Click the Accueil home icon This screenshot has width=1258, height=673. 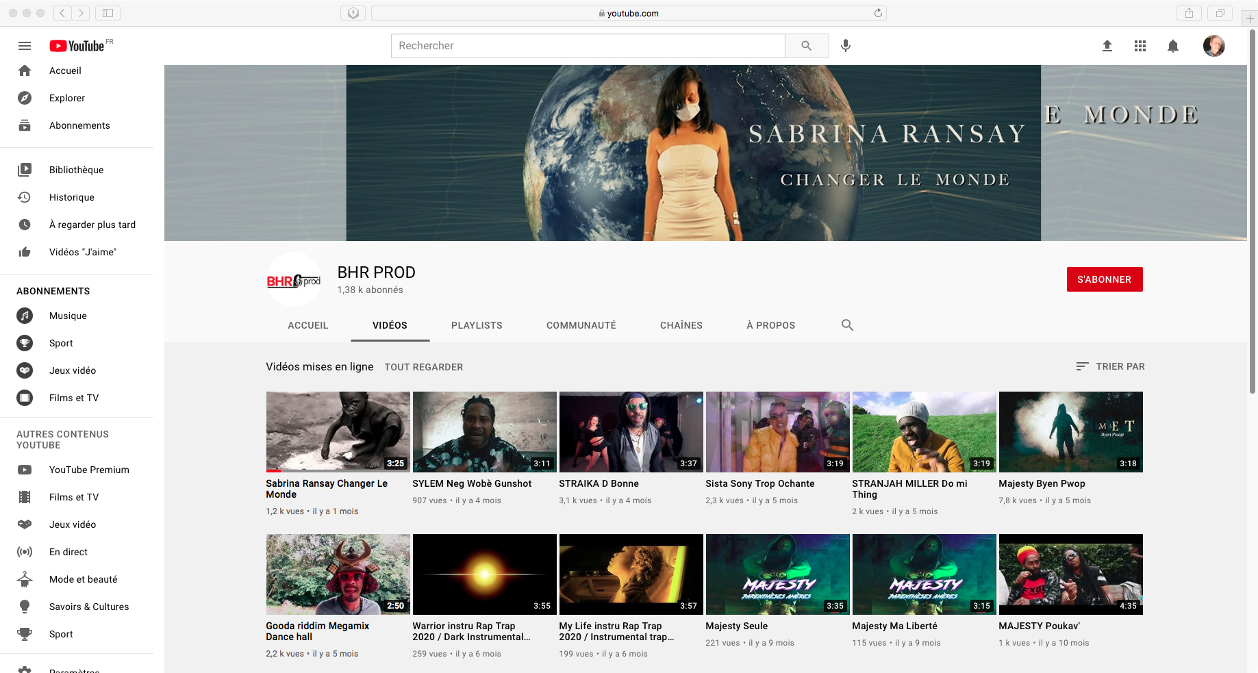pos(25,71)
